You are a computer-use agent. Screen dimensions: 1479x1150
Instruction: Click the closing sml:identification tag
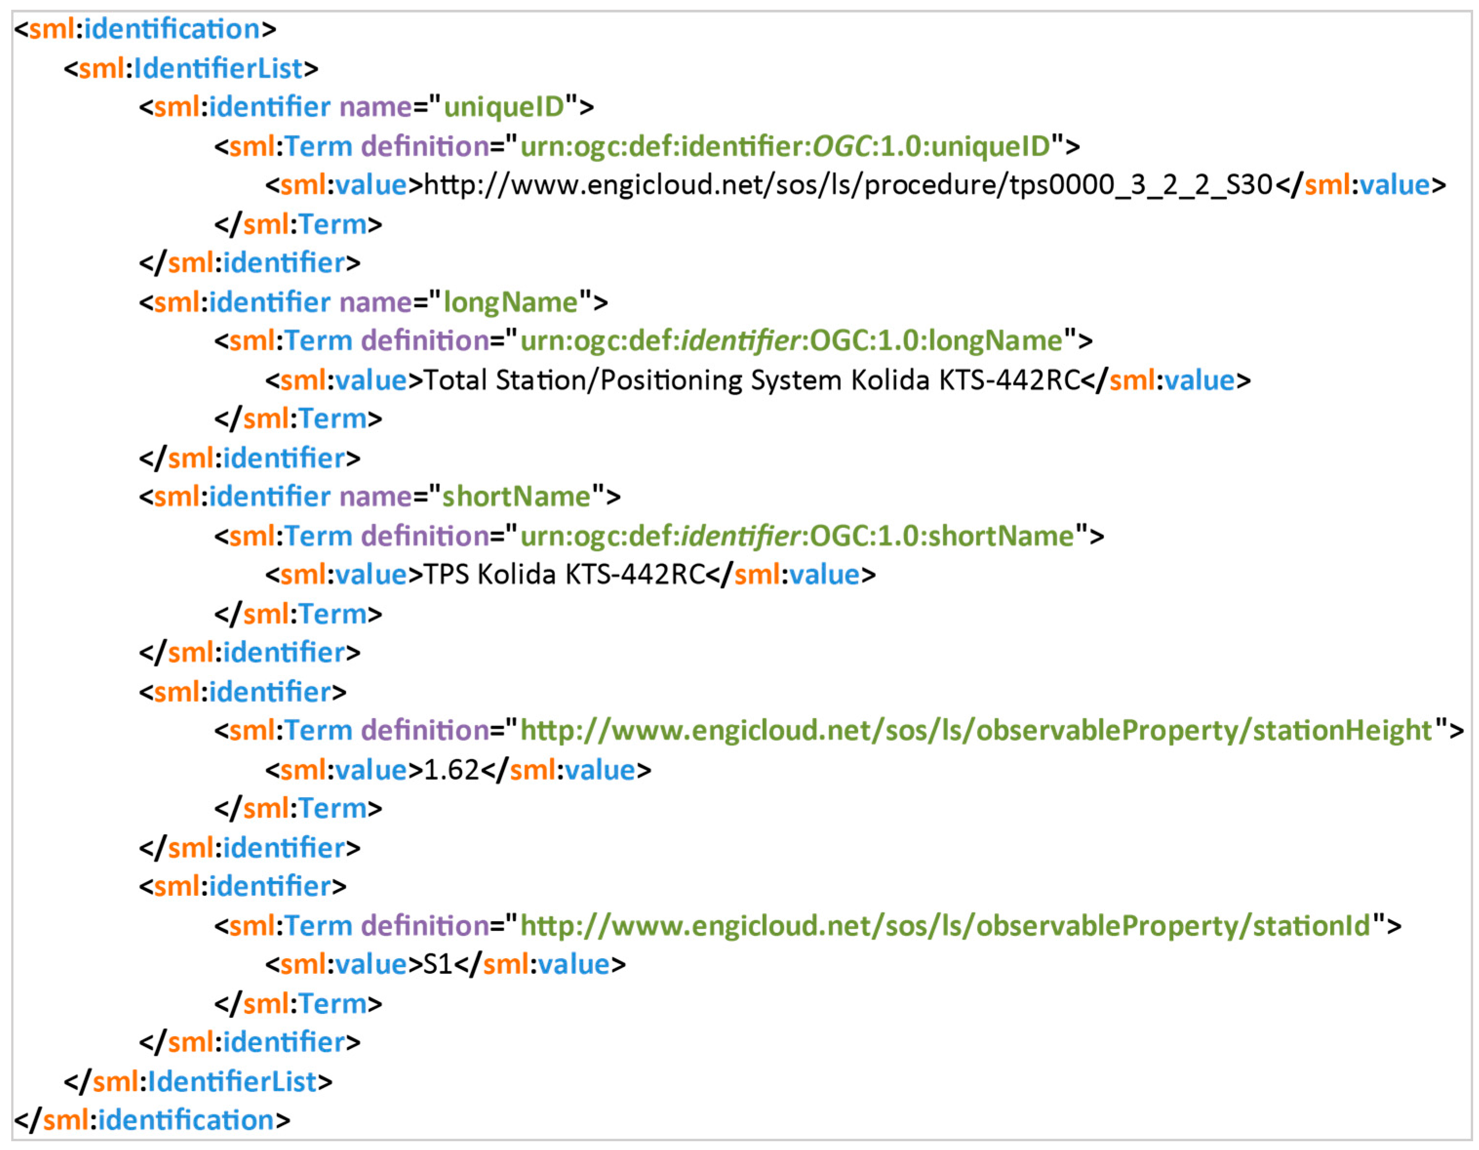(152, 1120)
